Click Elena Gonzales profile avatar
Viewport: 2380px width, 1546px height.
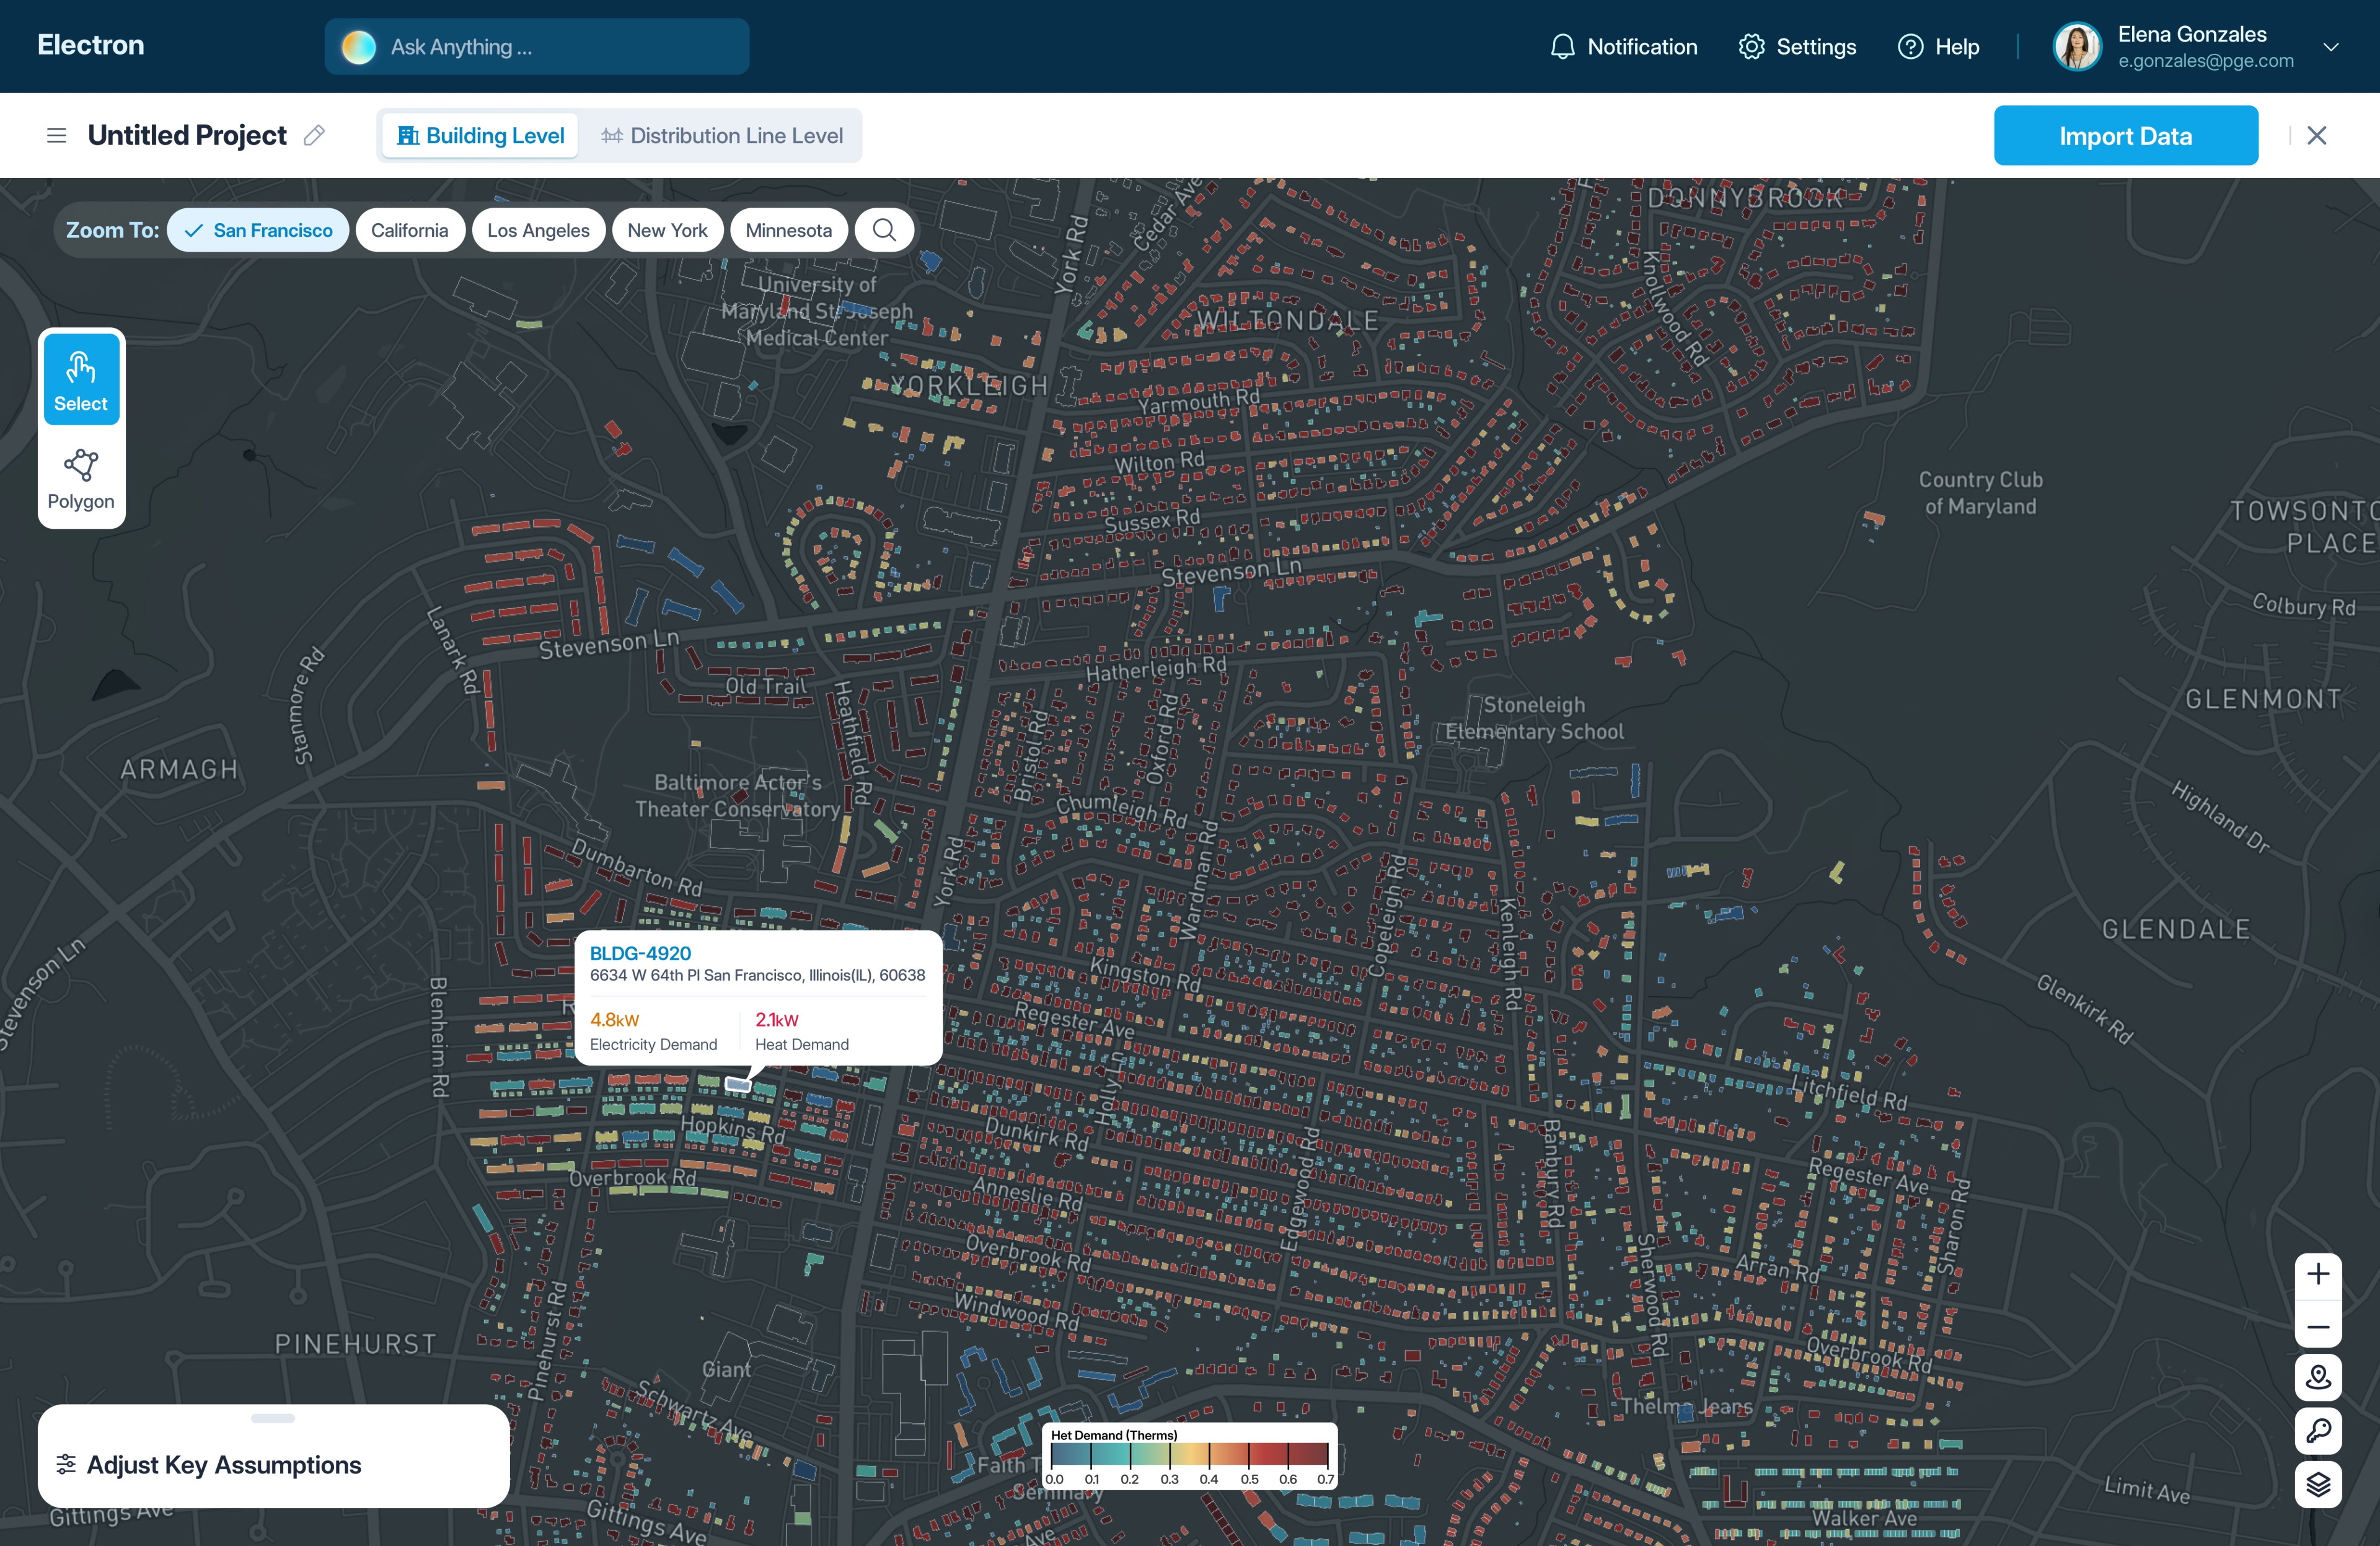pyautogui.click(x=2077, y=47)
